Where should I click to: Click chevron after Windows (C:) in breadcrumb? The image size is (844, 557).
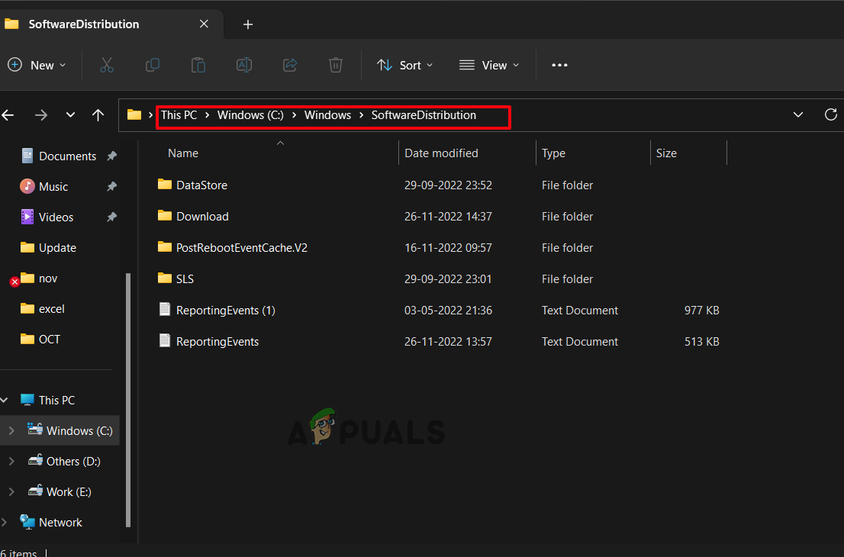tap(294, 115)
